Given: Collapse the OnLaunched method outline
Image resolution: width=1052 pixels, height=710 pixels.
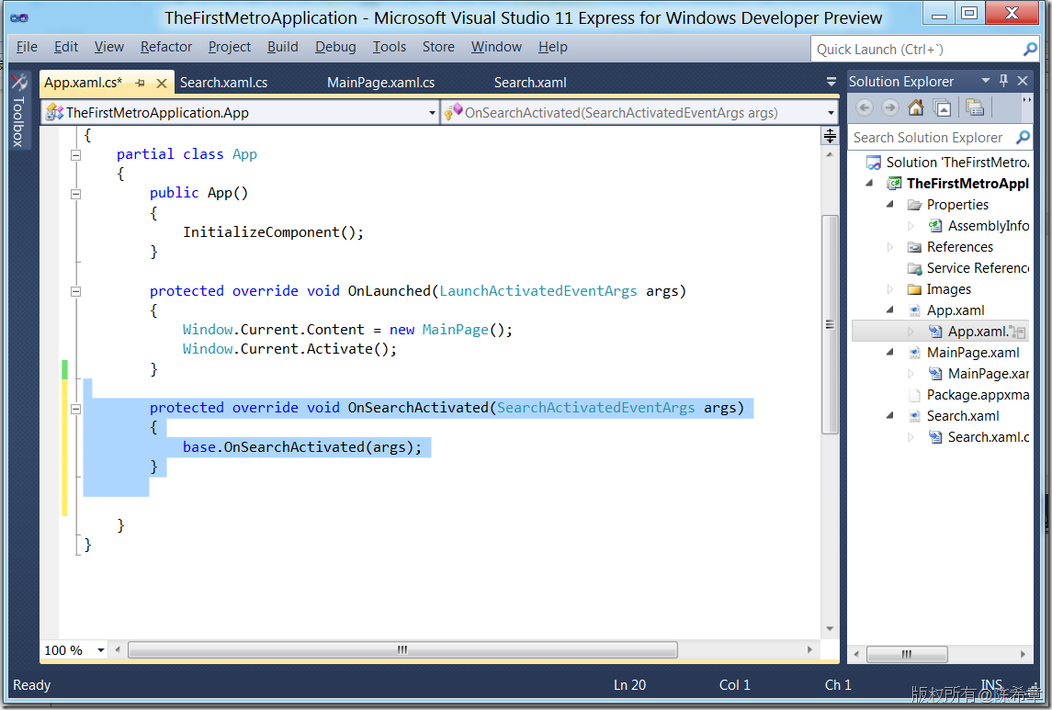Looking at the screenshot, I should 76,292.
